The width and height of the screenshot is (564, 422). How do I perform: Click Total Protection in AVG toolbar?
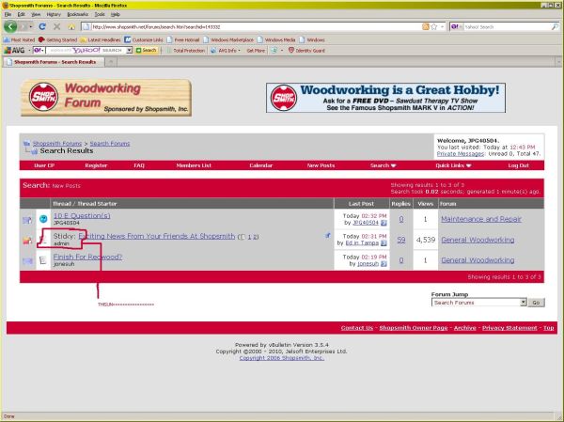[185, 51]
